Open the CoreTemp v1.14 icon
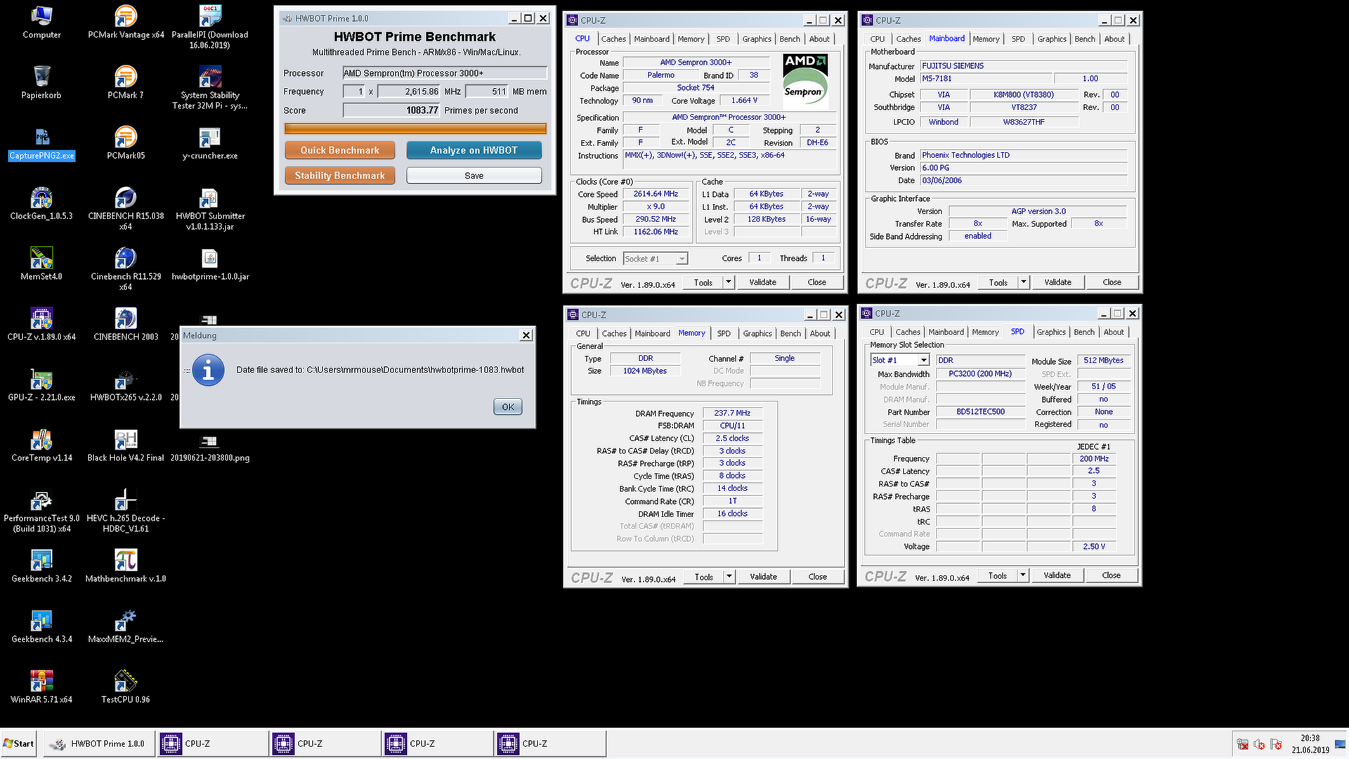 41,446
